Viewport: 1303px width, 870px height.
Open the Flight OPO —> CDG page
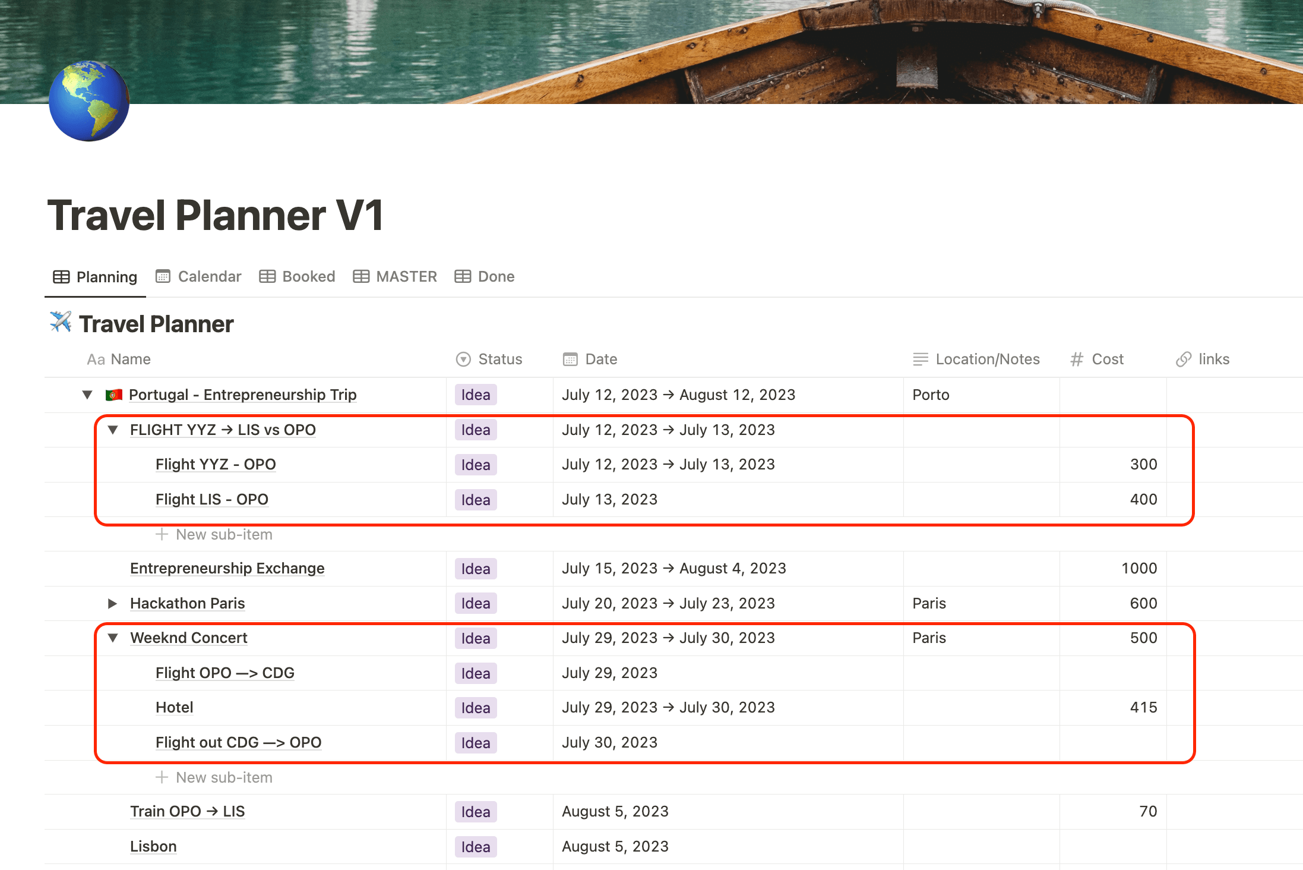[225, 673]
